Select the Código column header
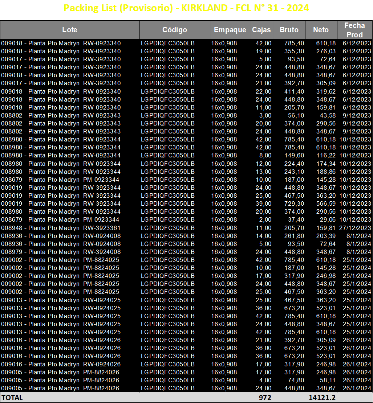This screenshot has width=373, height=403. click(x=175, y=30)
